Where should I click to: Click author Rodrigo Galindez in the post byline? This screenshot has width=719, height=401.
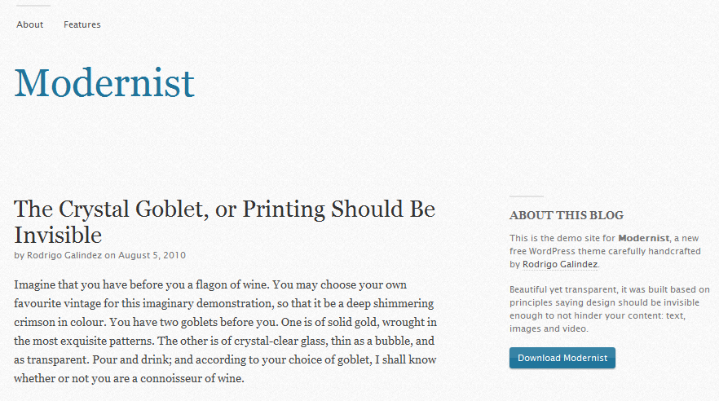click(64, 255)
